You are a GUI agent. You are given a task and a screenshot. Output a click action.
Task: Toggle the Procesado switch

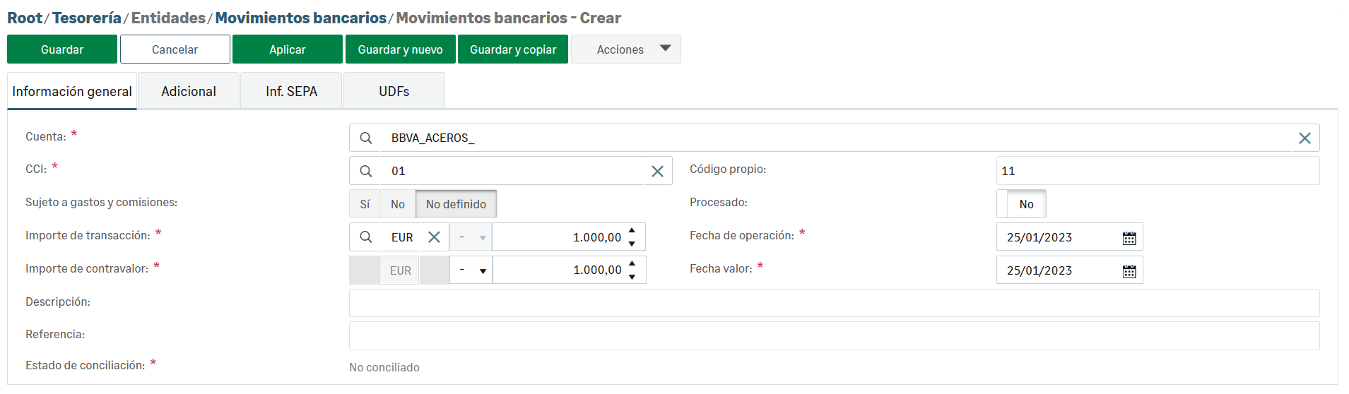[1021, 204]
